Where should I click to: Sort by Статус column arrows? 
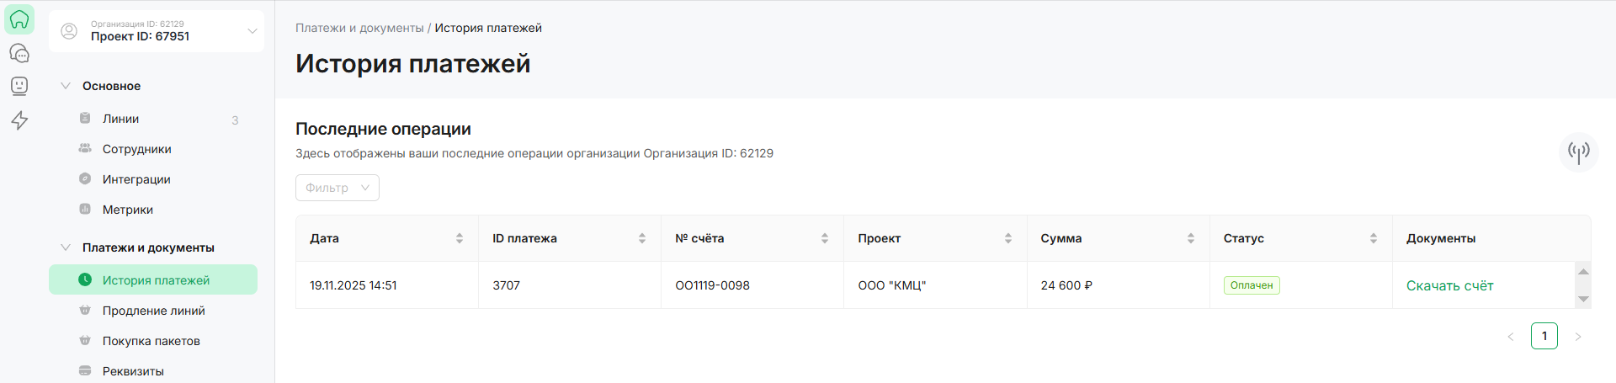pos(1374,238)
